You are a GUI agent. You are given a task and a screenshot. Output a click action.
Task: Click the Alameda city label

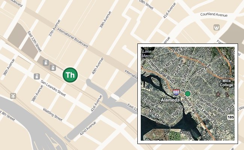(170, 100)
